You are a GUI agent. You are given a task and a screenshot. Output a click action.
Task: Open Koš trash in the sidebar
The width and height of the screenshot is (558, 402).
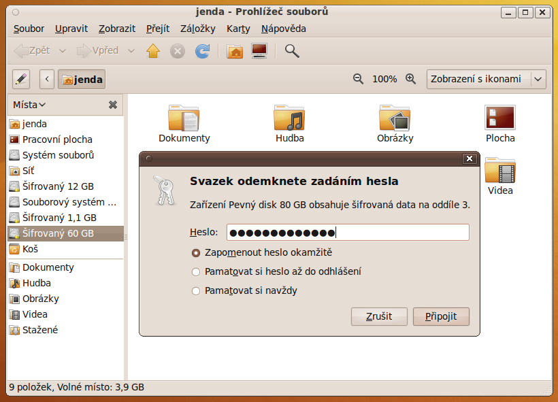(65, 249)
